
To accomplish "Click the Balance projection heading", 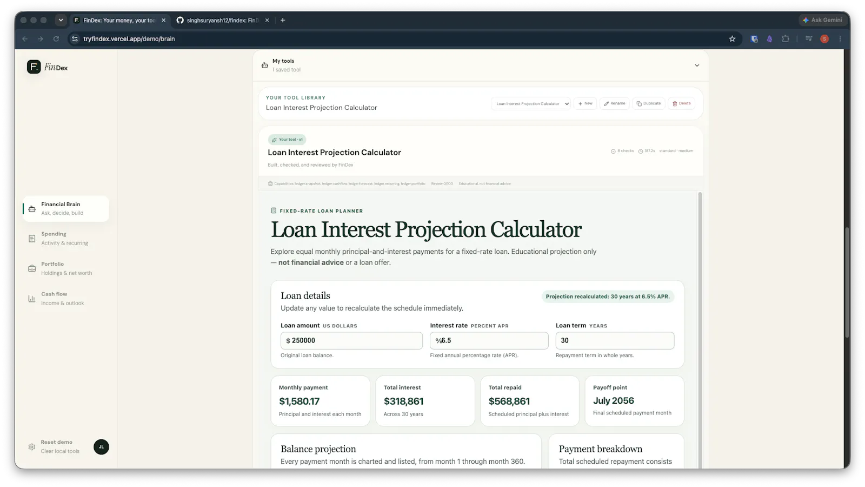I will tap(318, 449).
